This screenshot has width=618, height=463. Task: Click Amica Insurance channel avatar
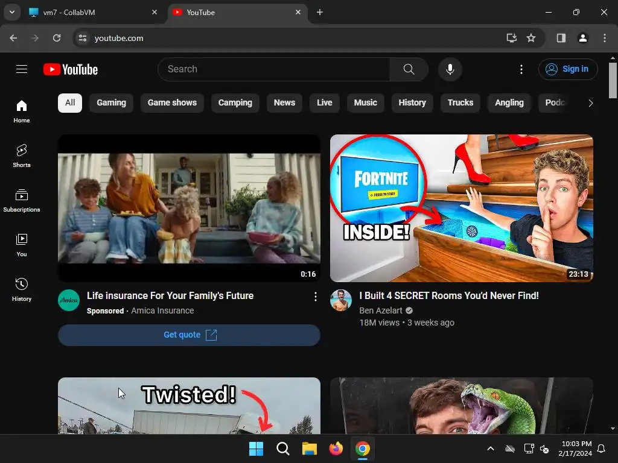[x=69, y=300]
